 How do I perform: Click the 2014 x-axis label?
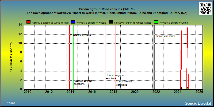click(x=70, y=92)
